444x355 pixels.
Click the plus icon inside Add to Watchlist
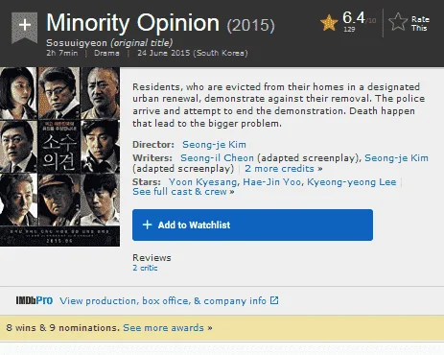click(x=147, y=225)
